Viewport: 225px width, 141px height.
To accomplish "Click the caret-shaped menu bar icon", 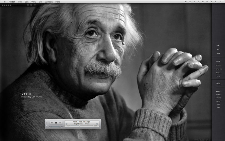I will [215, 2].
